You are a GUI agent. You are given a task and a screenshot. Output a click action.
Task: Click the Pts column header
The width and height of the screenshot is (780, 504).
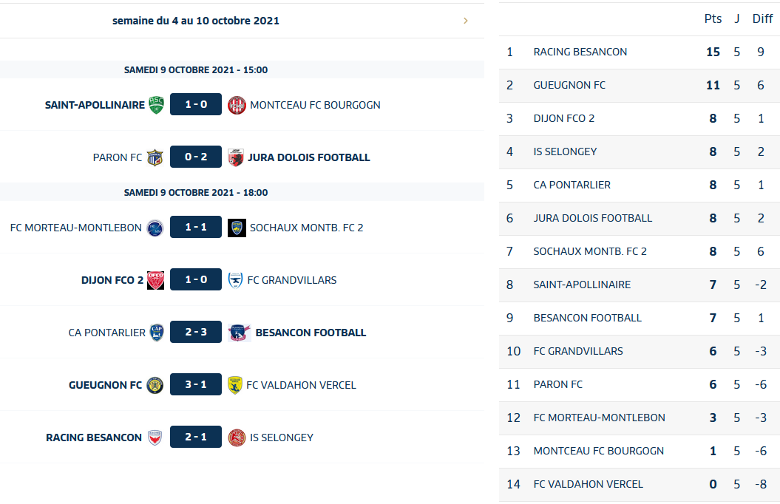713,19
